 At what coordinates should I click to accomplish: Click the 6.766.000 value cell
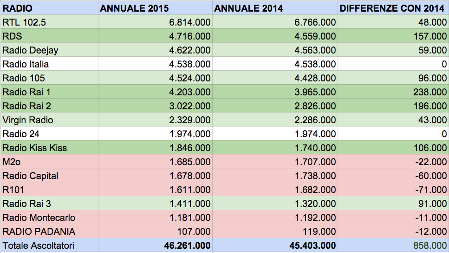coord(275,22)
